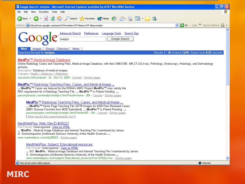Click the Windows flag logo icon
Image resolution: width=245 pixels, height=184 pixels.
225,12
